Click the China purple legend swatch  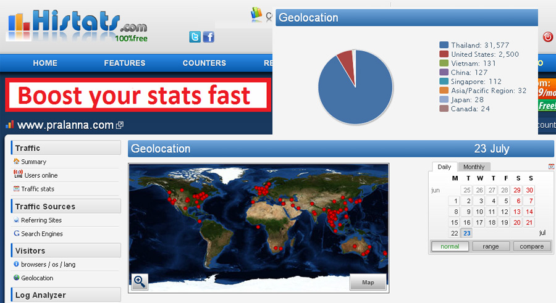pyautogui.click(x=444, y=72)
